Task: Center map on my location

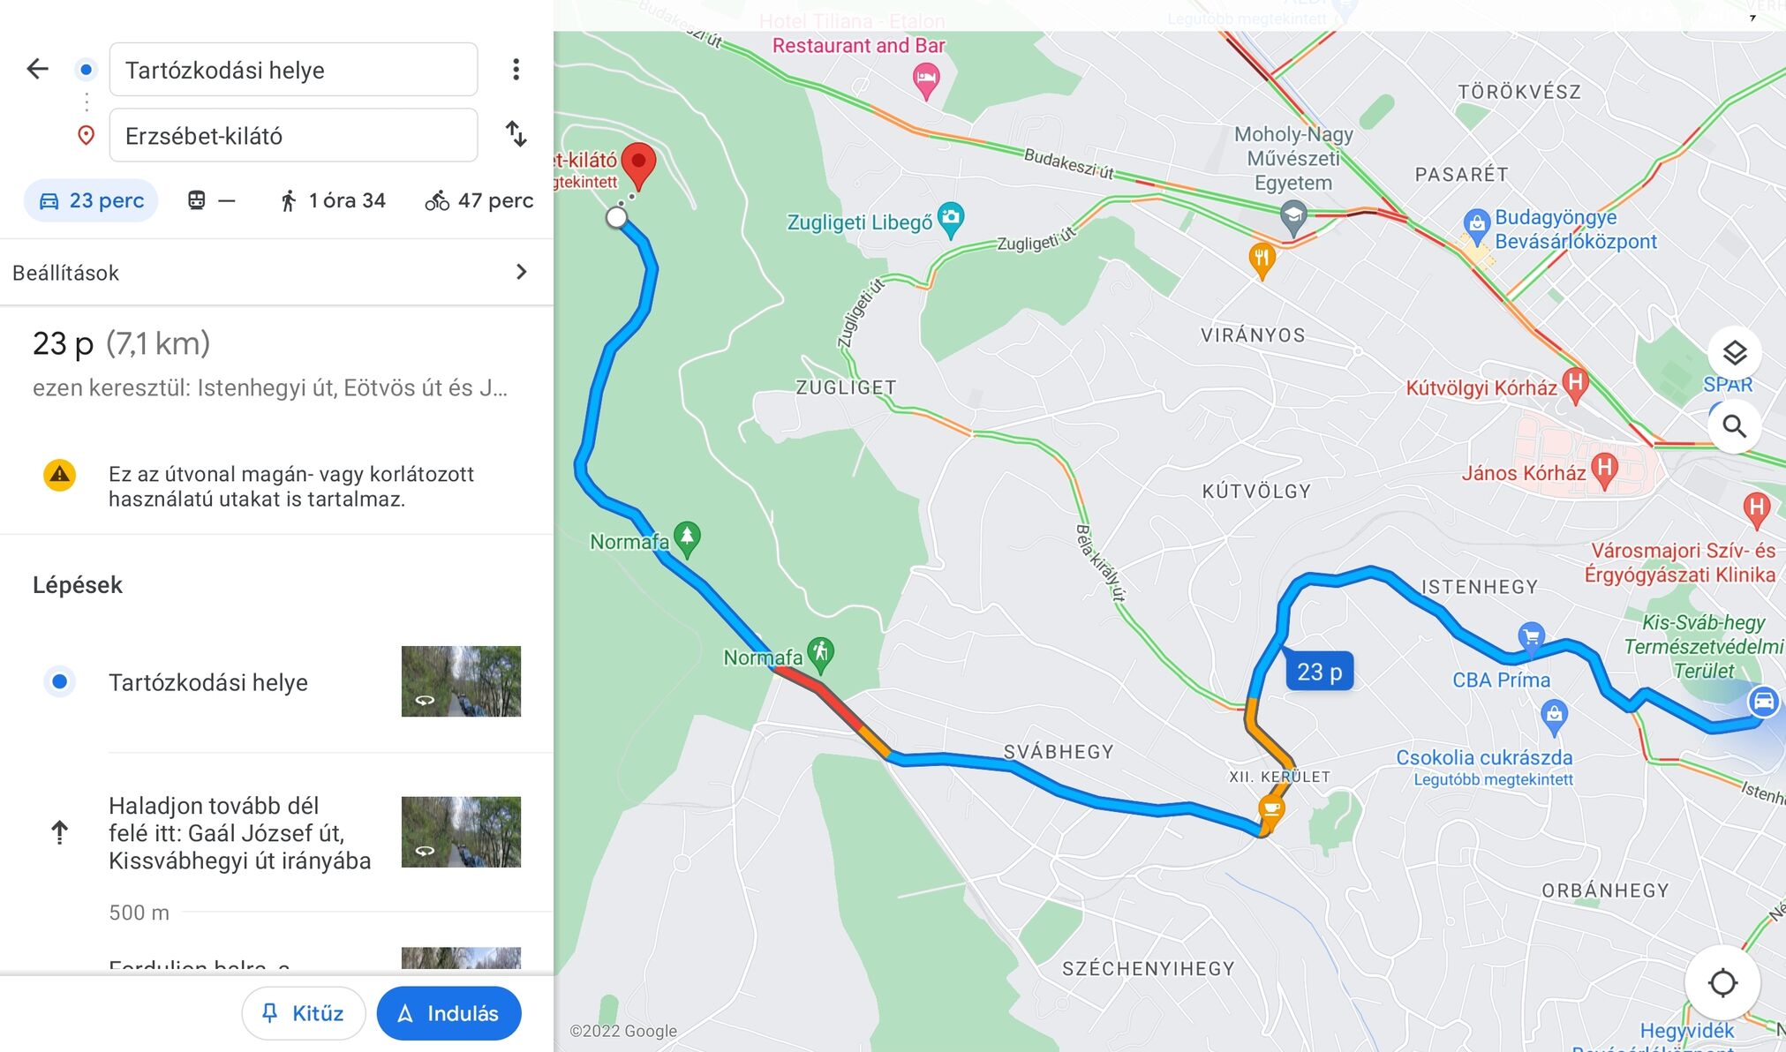Action: point(1722,982)
